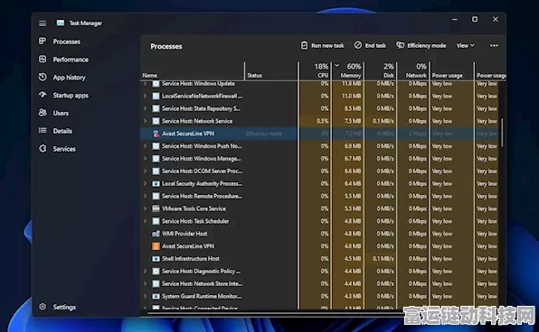Click the Settings gear icon
Image resolution: width=539 pixels, height=332 pixels.
[x=43, y=307]
